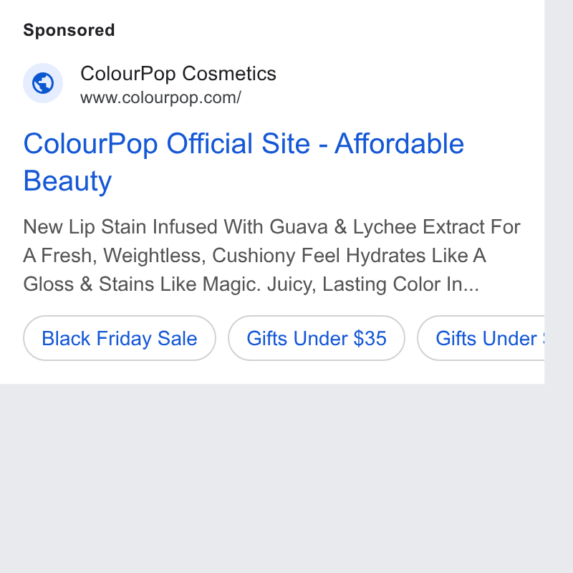Select the Black Friday Sale chip
Viewport: 573px width, 573px height.
[120, 338]
